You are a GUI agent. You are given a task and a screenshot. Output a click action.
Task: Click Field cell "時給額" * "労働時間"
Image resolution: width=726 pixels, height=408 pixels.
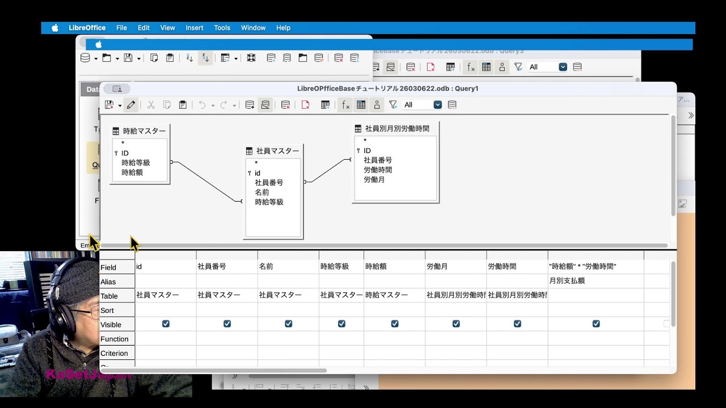pyautogui.click(x=596, y=266)
